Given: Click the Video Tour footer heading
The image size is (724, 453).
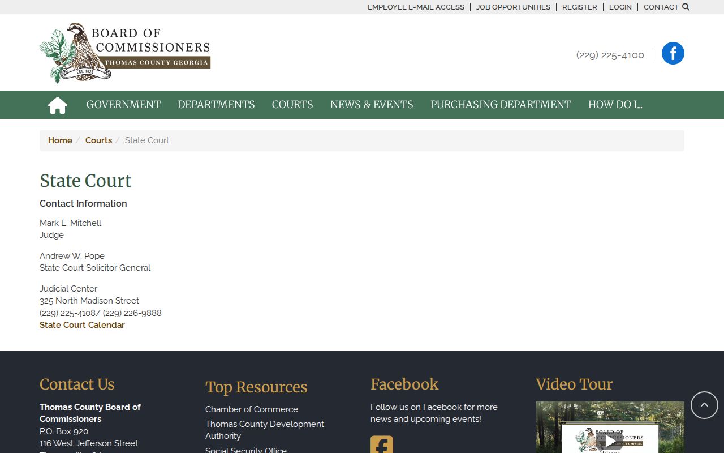Looking at the screenshot, I should (x=574, y=384).
